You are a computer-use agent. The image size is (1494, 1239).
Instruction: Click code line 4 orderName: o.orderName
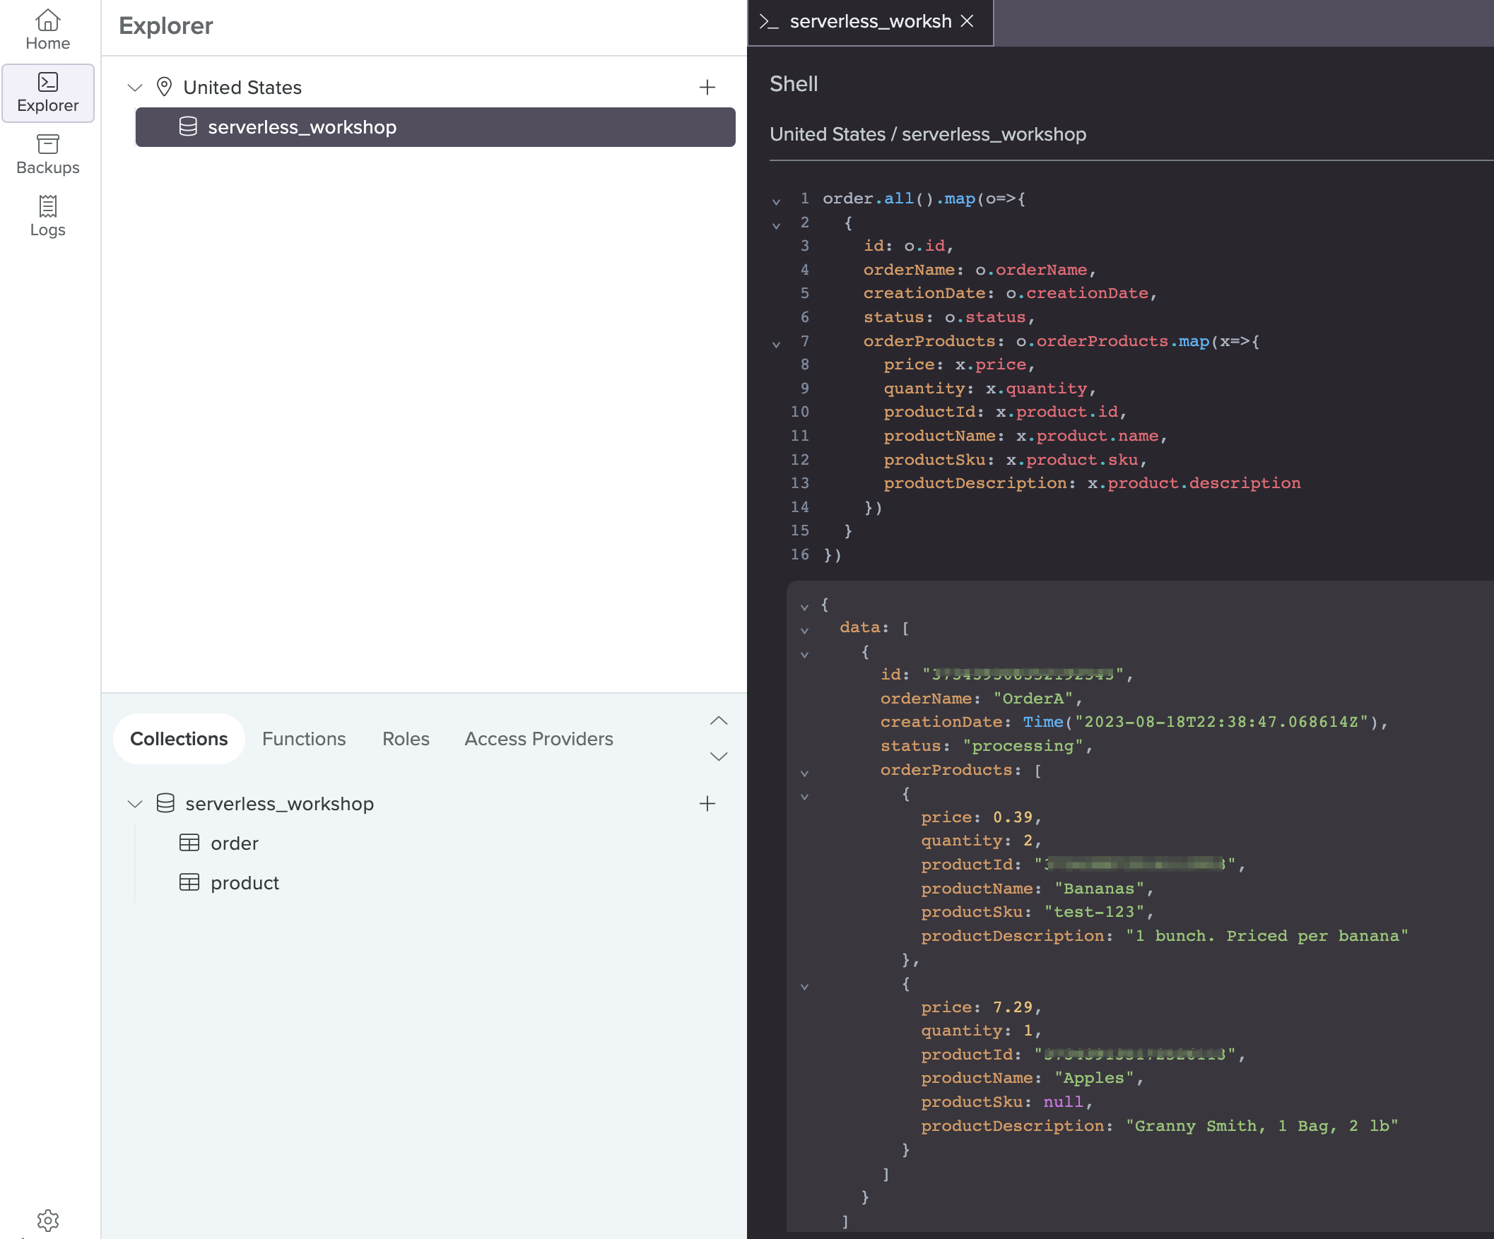point(980,270)
